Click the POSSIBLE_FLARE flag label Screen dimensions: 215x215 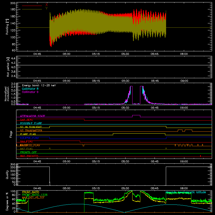tap(31, 123)
